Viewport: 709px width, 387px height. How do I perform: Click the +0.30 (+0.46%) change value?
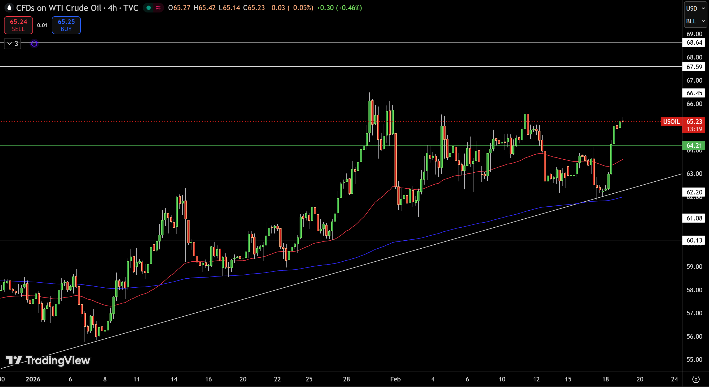(339, 8)
